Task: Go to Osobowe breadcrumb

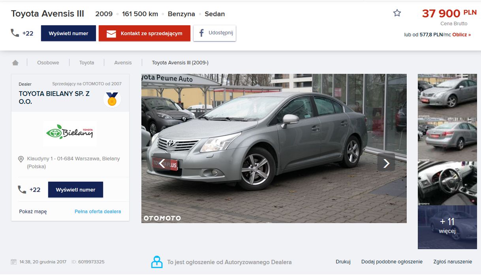Action: click(48, 62)
